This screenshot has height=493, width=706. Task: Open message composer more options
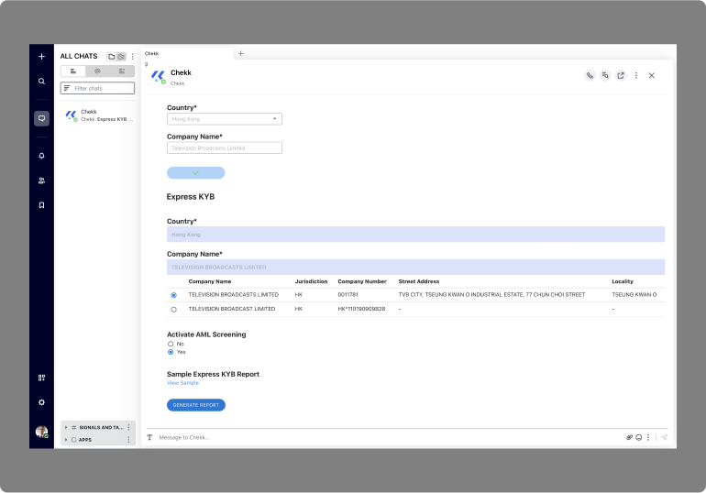pos(648,437)
